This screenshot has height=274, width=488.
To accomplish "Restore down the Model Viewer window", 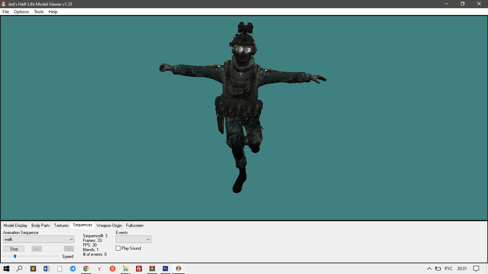I will click(x=463, y=4).
